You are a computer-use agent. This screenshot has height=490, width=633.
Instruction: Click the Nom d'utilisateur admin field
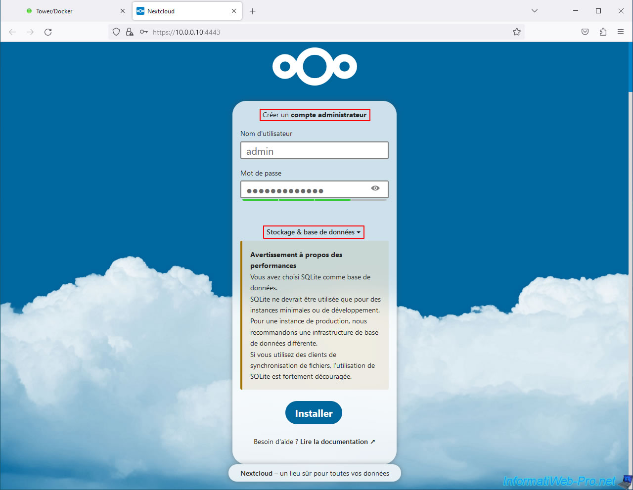(315, 151)
